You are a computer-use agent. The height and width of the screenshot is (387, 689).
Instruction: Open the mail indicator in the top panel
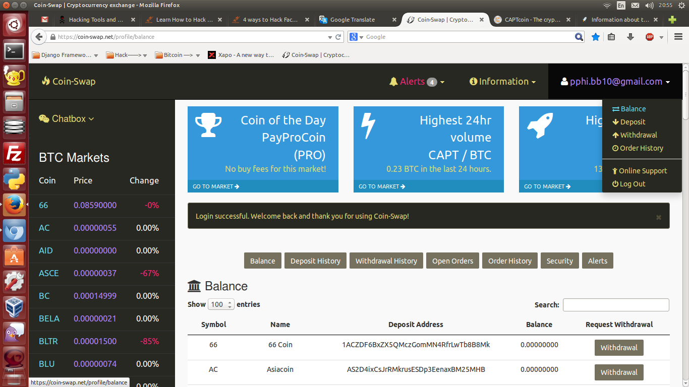point(636,5)
